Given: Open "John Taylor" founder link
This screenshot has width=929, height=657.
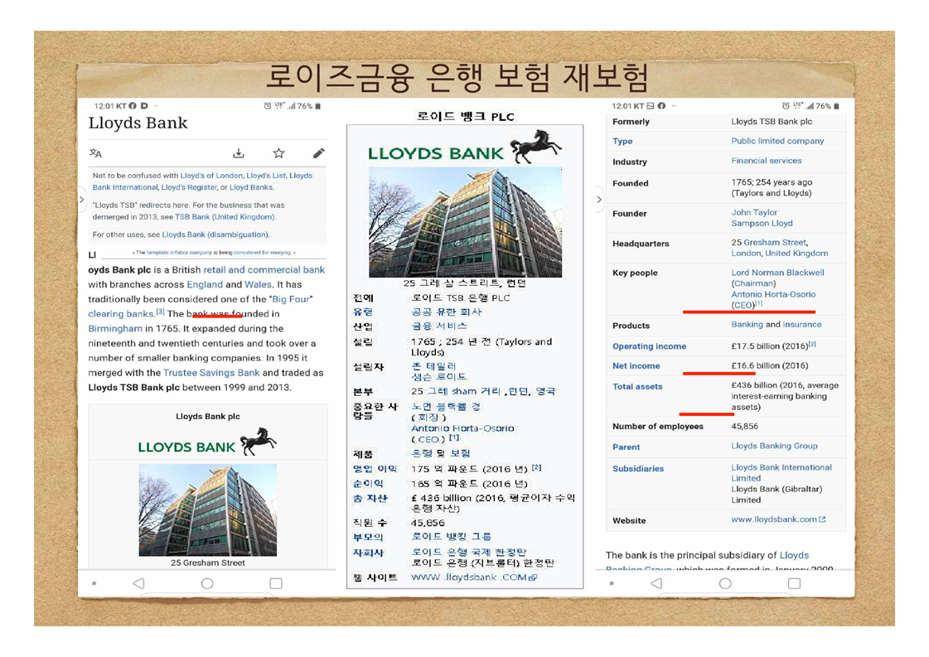Looking at the screenshot, I should click(754, 212).
